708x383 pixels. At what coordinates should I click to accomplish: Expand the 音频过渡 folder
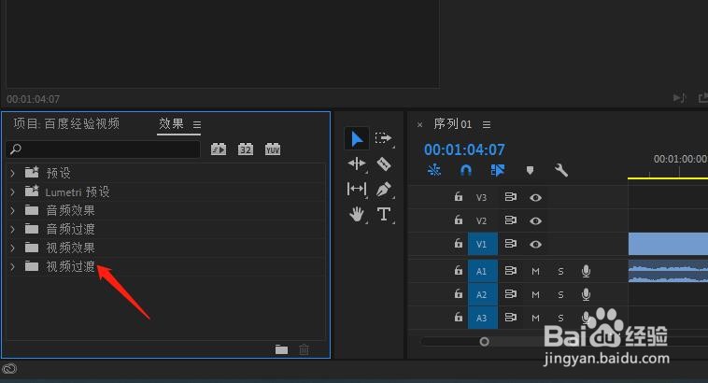coord(13,230)
